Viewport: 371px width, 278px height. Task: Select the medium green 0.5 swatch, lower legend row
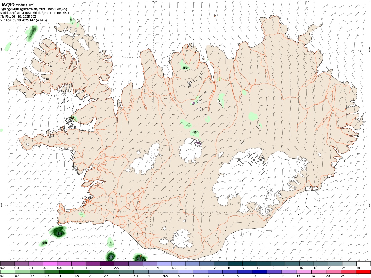point(37,272)
